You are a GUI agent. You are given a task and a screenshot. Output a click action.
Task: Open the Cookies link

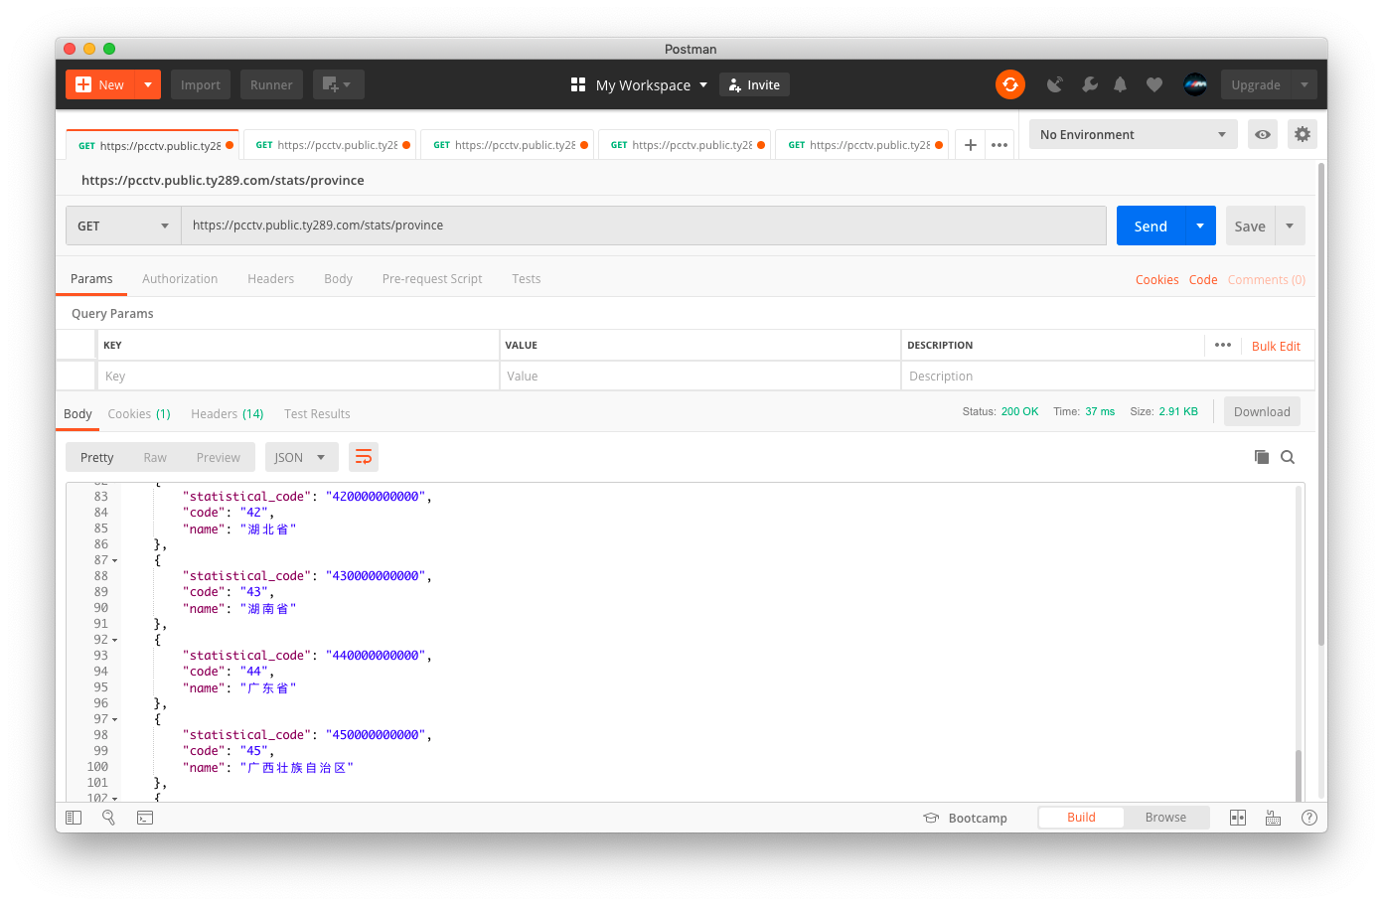1157,280
